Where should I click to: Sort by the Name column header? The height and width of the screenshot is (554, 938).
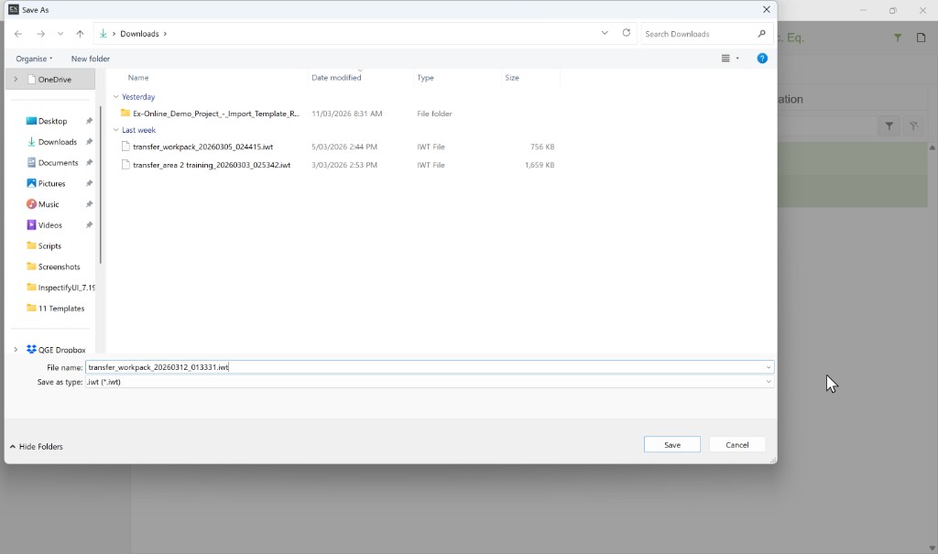[x=138, y=78]
